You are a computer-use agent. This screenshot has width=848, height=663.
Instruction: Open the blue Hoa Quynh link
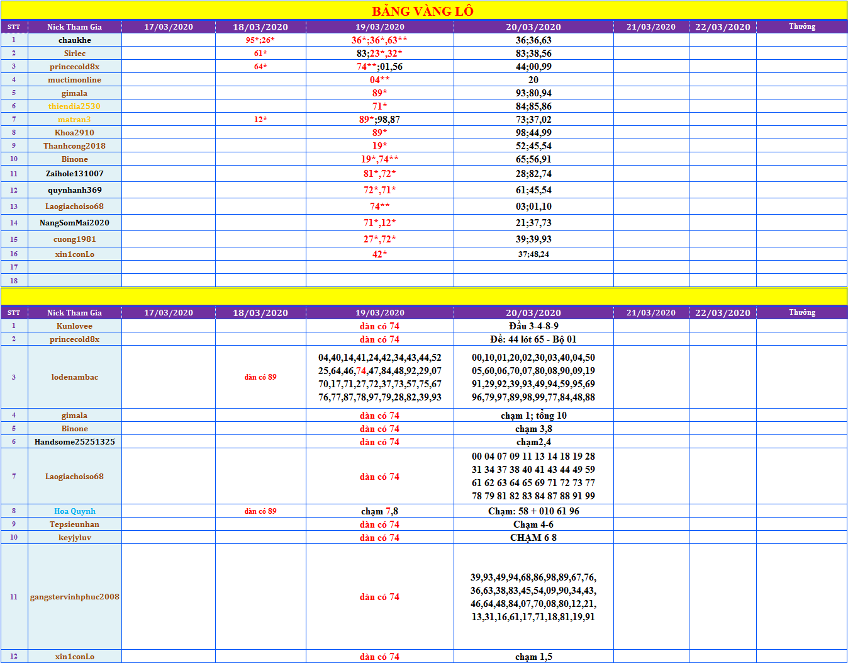click(75, 511)
